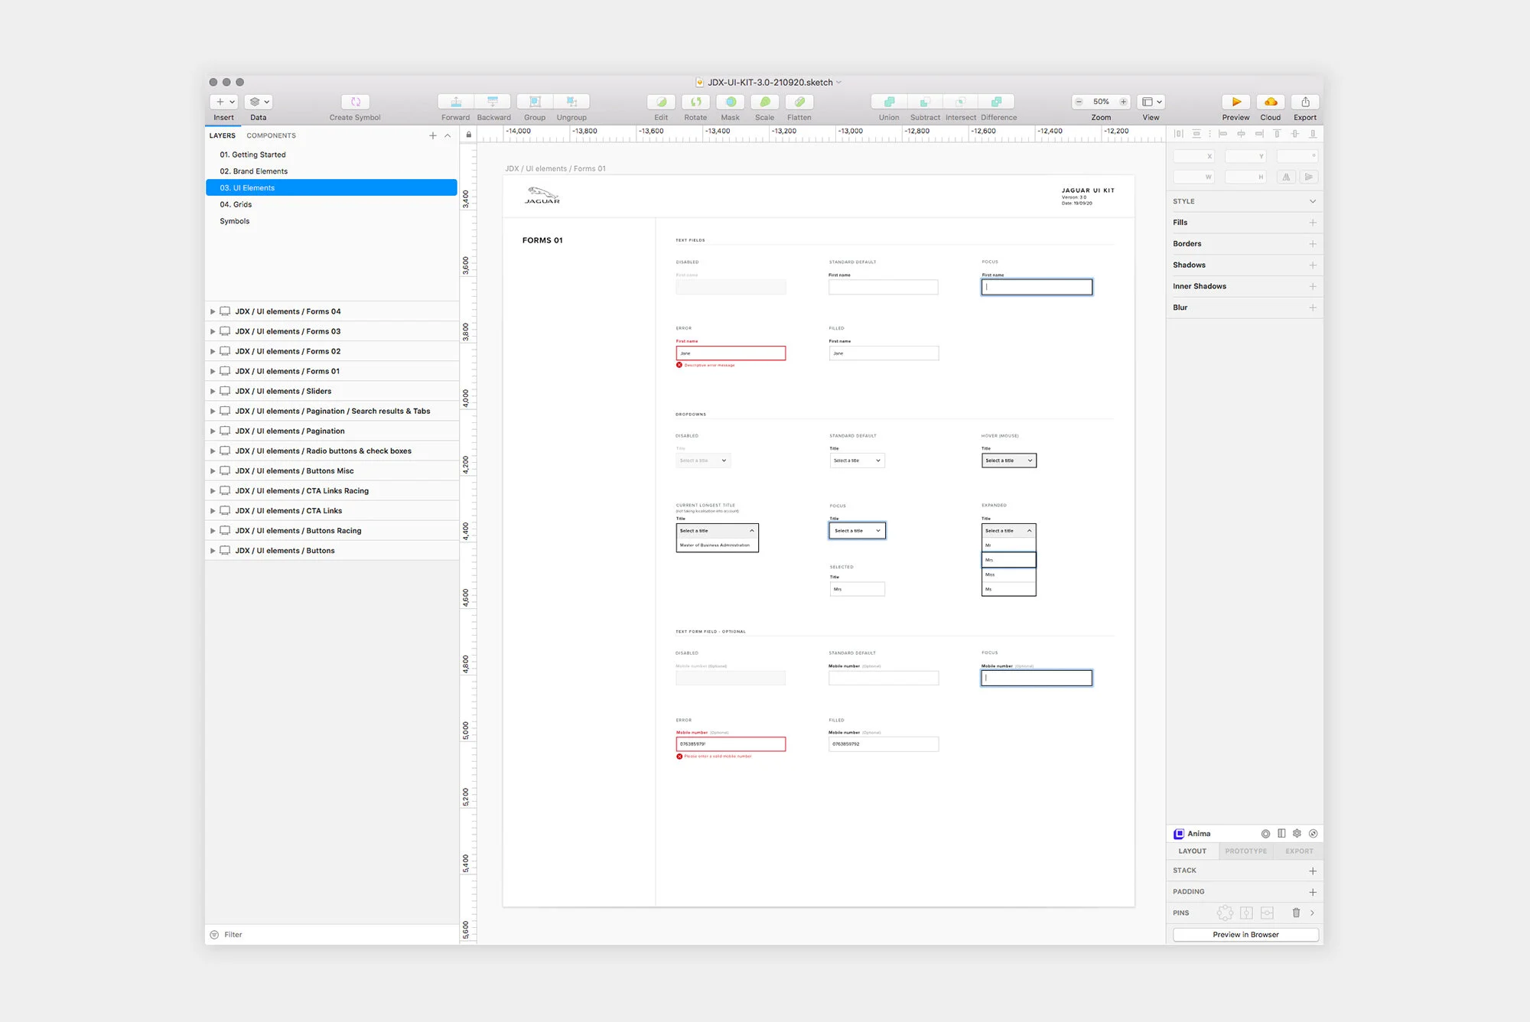The image size is (1530, 1022).
Task: Click the Preview in Browser button
Action: point(1245,935)
